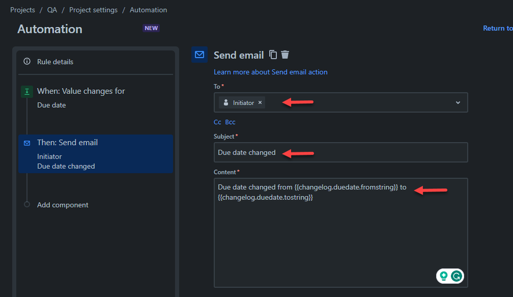513x297 pixels.
Task: Navigate to QA in the breadcrumb trail
Action: [51, 9]
